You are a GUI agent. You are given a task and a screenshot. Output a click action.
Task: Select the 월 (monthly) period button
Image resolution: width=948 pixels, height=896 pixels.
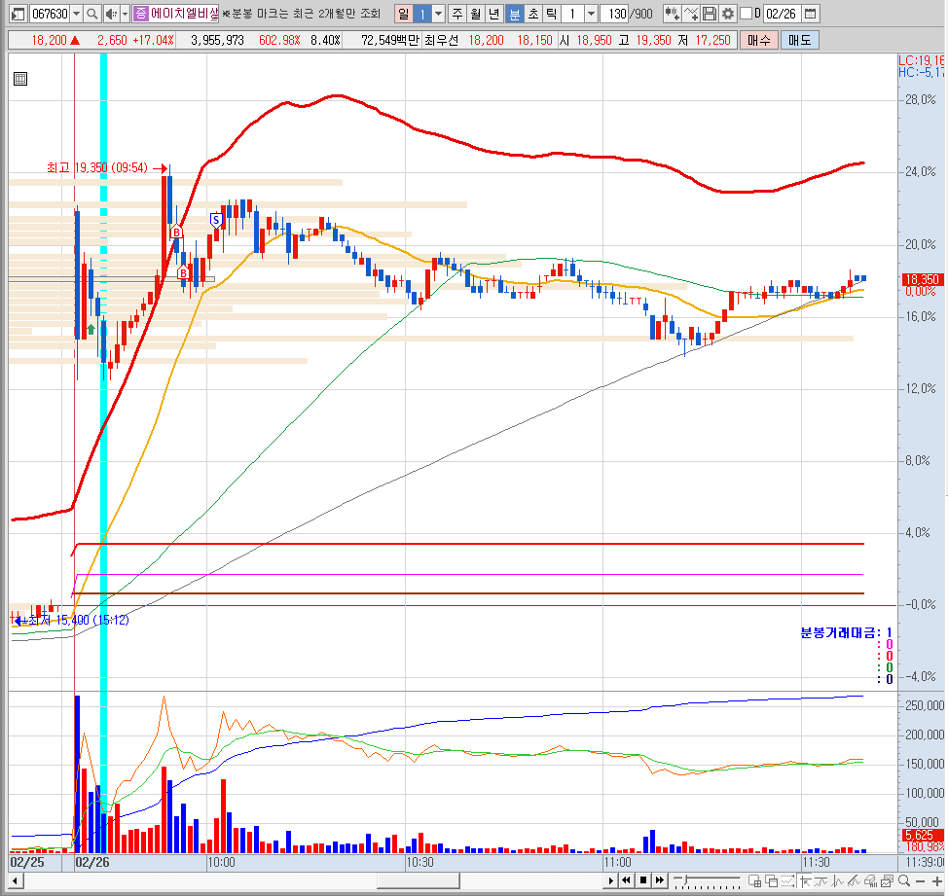click(476, 14)
